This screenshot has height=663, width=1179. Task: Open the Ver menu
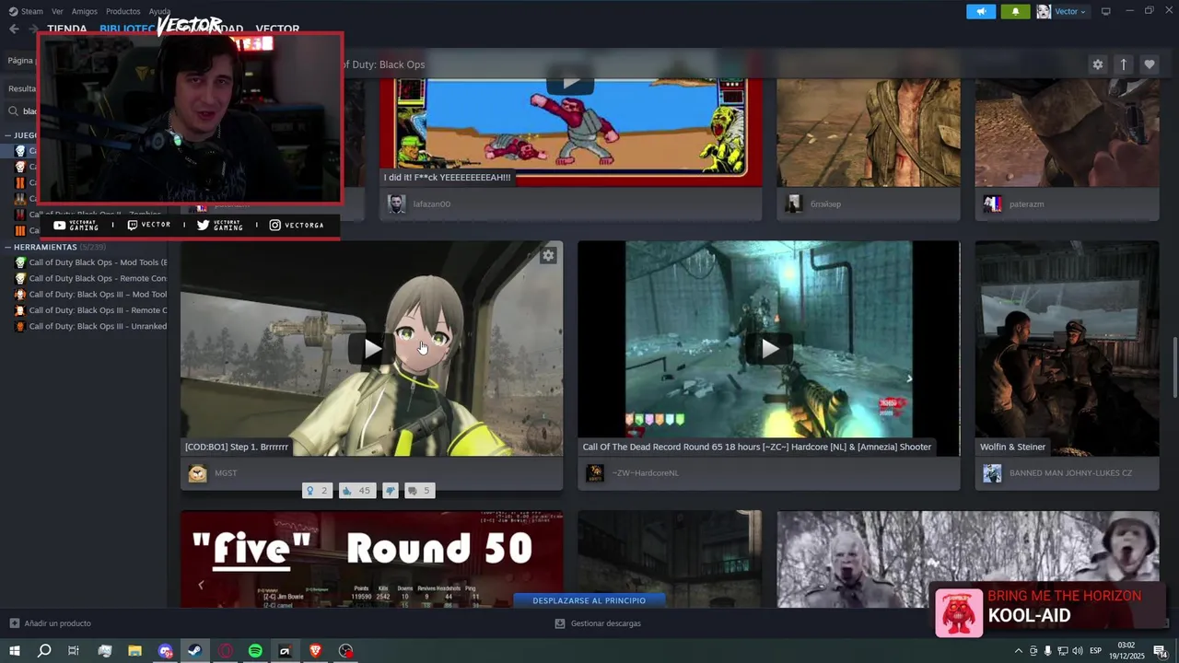coord(57,11)
